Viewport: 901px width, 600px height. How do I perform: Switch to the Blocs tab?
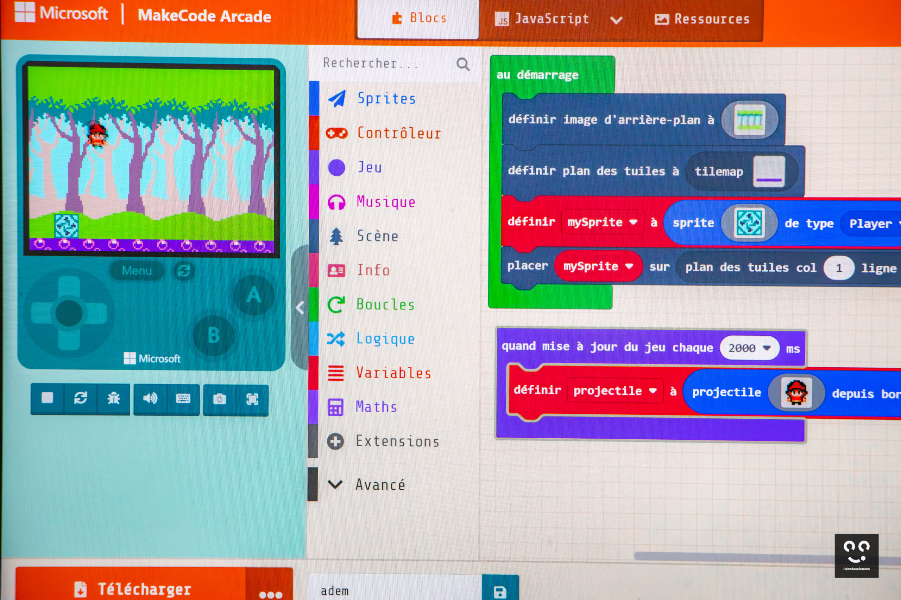[x=418, y=18]
